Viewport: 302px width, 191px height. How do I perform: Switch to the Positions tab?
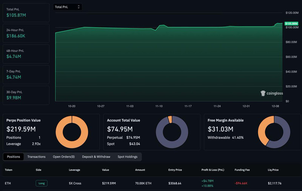tap(13, 157)
